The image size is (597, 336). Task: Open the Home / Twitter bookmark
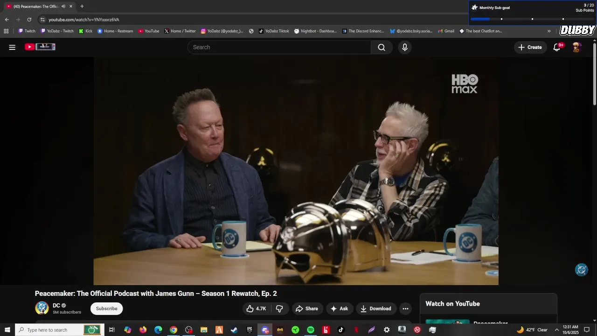click(x=180, y=31)
